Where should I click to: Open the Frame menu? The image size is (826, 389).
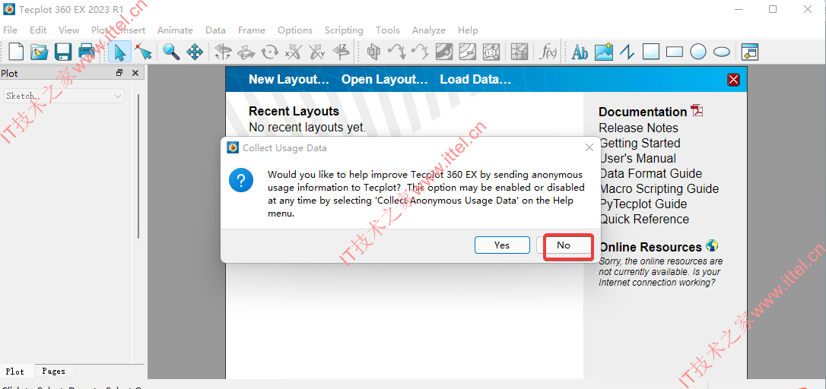click(x=252, y=30)
